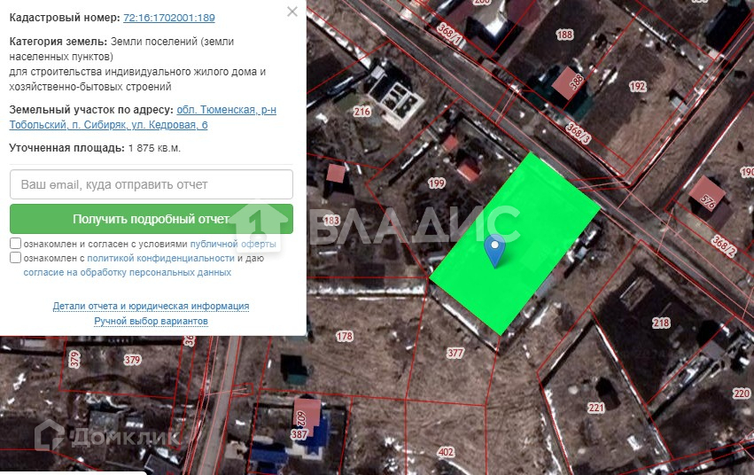Select parcel labeled 220 on map
This screenshot has width=754, height=475.
[741, 393]
